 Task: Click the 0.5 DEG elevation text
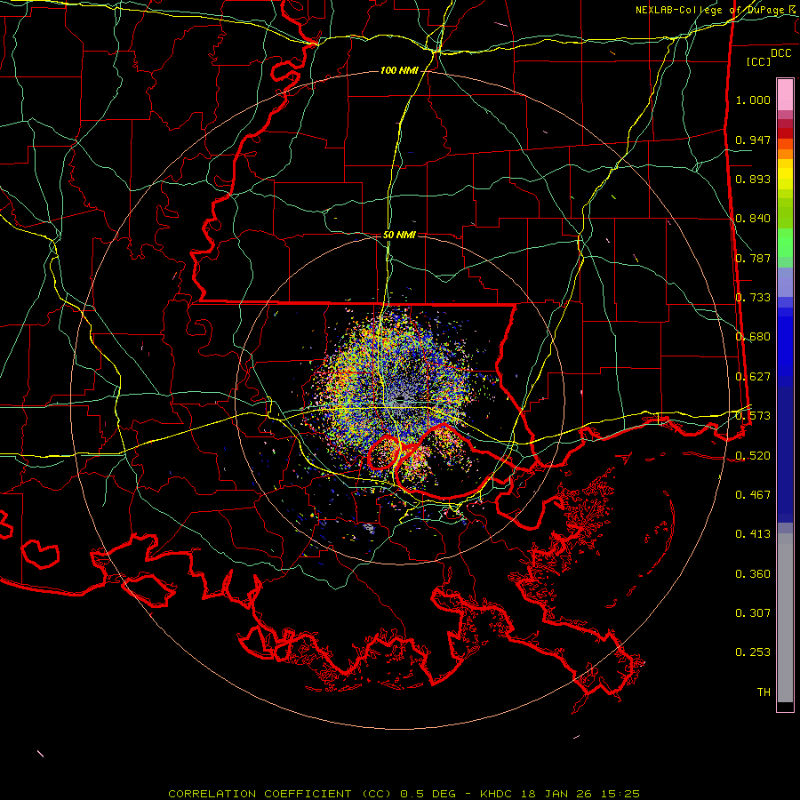click(x=428, y=794)
